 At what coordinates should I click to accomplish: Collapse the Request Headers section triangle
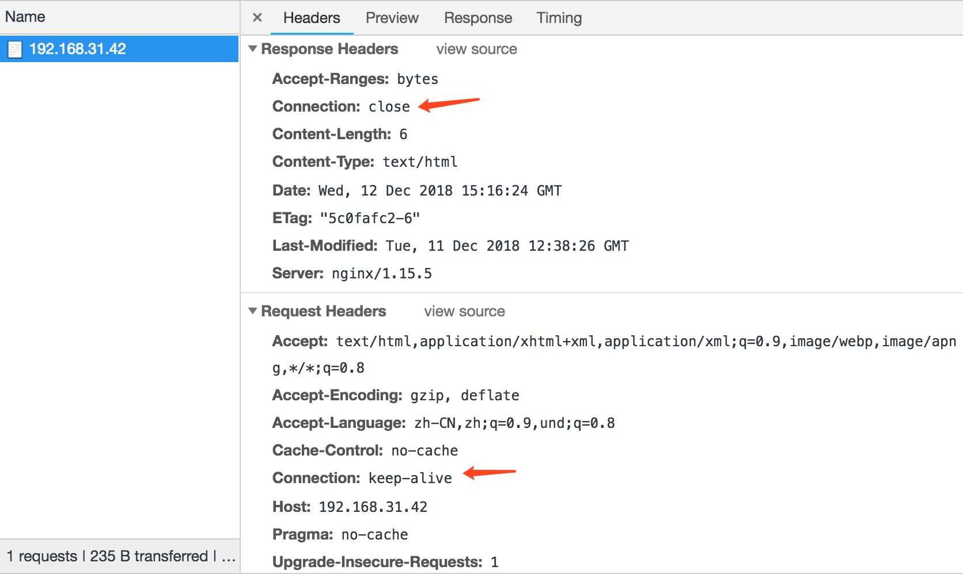(252, 311)
